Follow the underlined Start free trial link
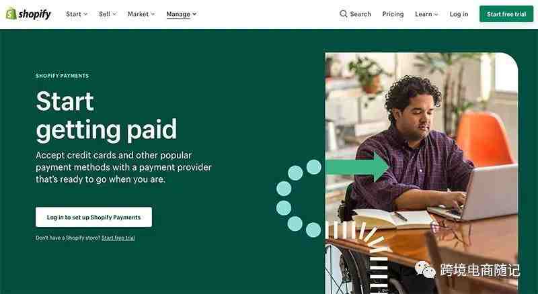538x294 pixels. (118, 238)
